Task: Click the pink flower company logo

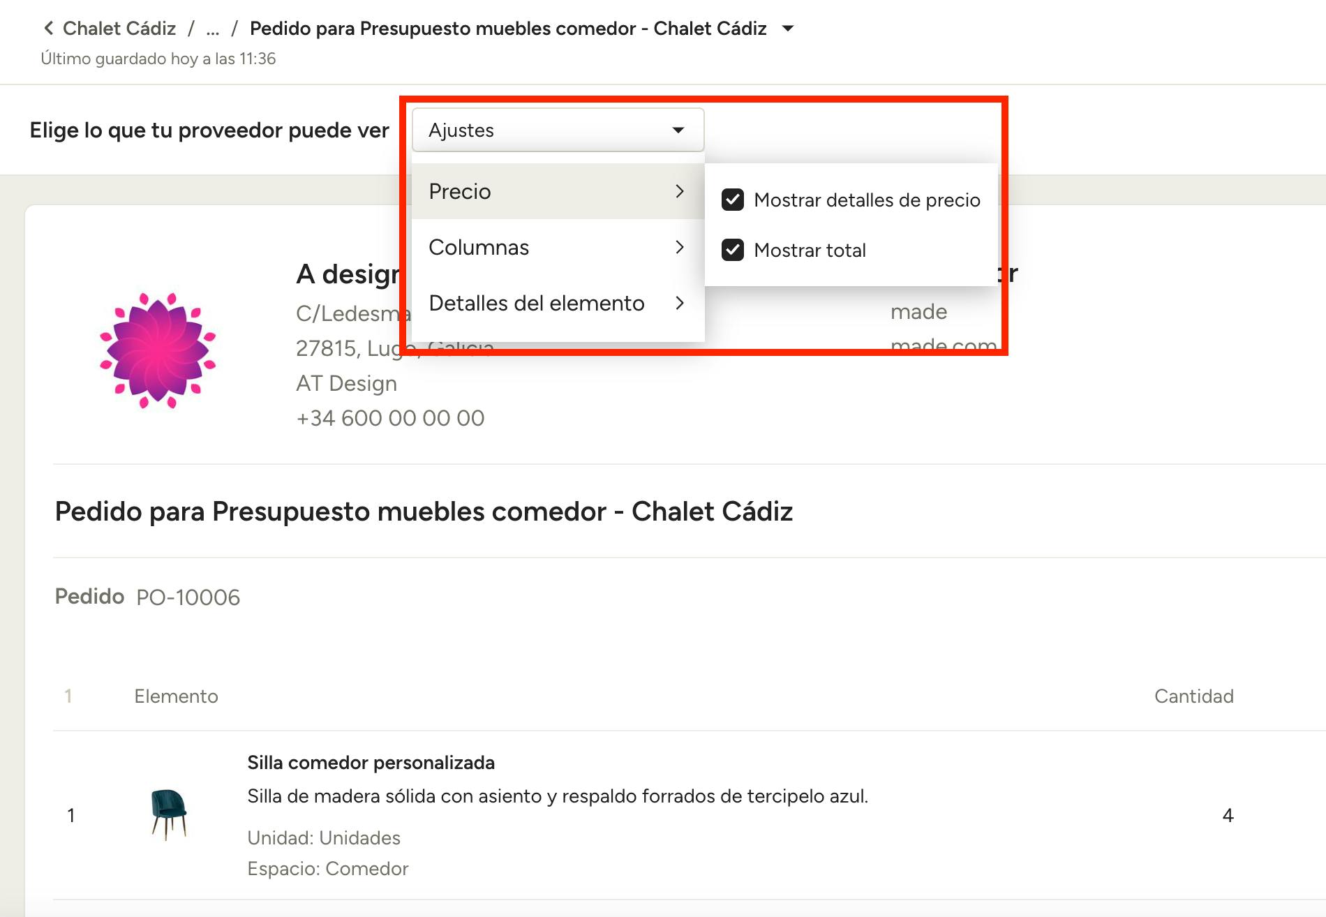Action: pos(158,350)
